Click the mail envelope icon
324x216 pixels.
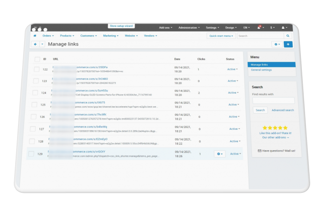click(260, 151)
